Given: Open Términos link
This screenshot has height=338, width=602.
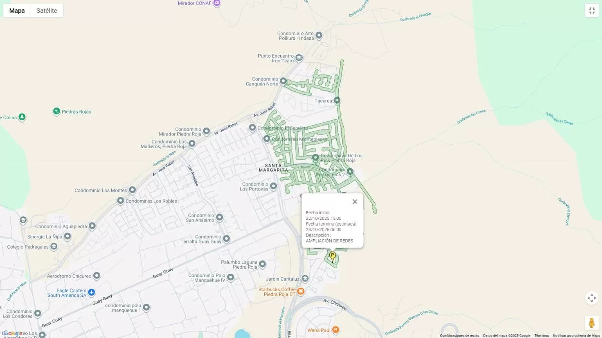Looking at the screenshot, I should [541, 336].
